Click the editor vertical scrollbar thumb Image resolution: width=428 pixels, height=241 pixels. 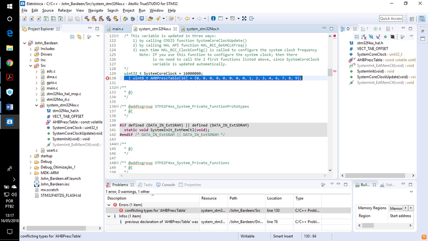(330, 72)
